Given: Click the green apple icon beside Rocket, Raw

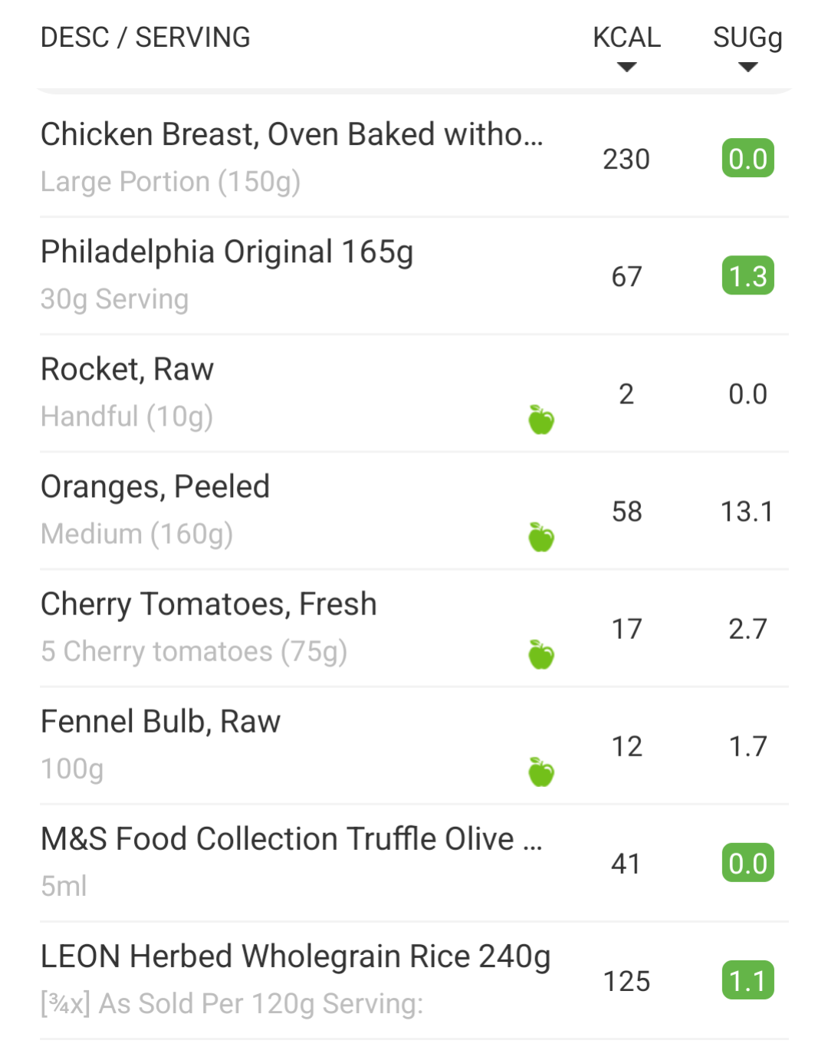Looking at the screenshot, I should [541, 420].
